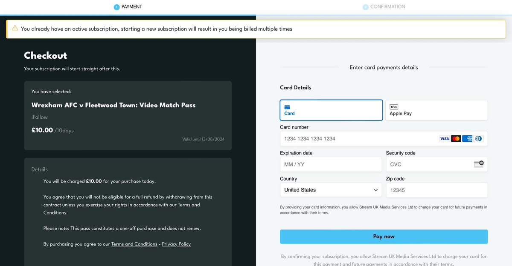Click the 'Please note: This pass constitutes' notice
This screenshot has height=266, width=512.
pyautogui.click(x=122, y=229)
